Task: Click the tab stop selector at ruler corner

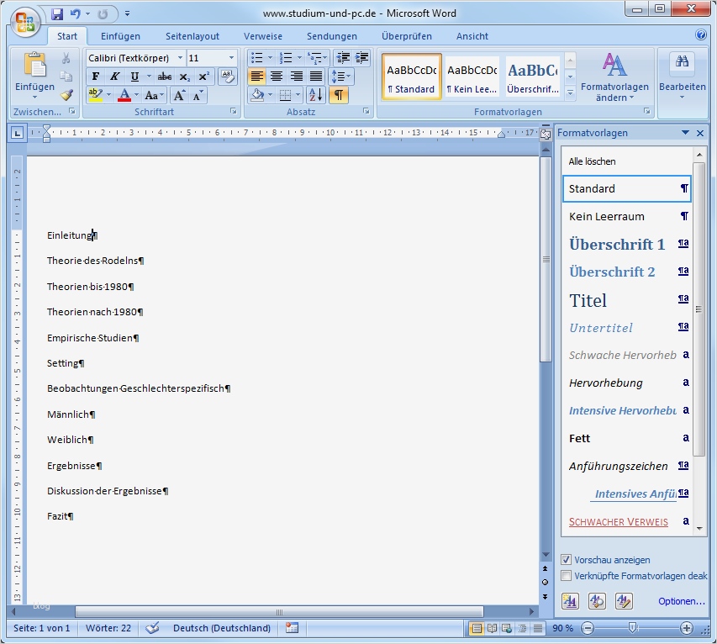Action: click(x=17, y=134)
